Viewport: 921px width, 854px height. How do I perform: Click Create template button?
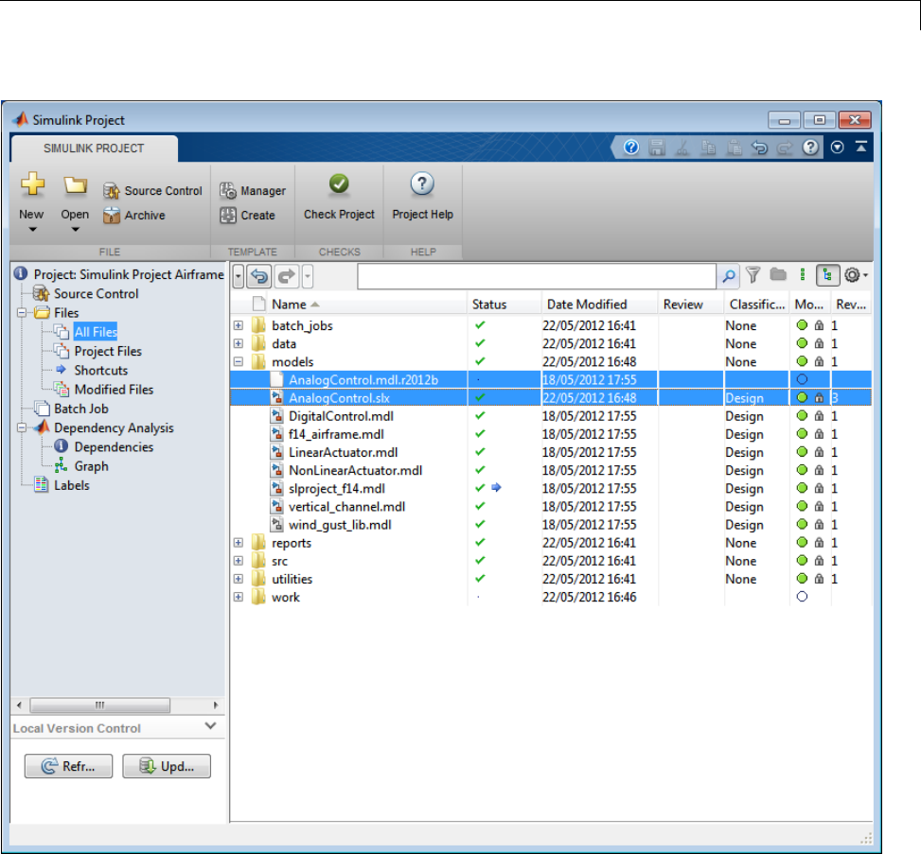pos(247,216)
